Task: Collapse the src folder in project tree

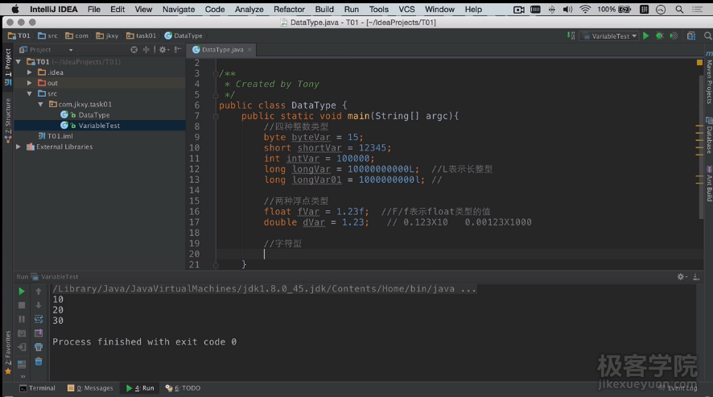Action: pyautogui.click(x=31, y=93)
